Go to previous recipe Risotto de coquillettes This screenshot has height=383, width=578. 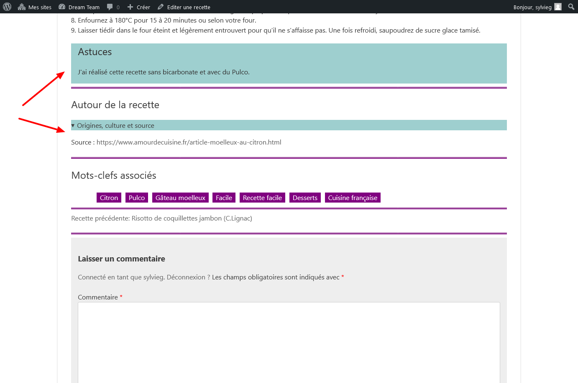pos(192,218)
